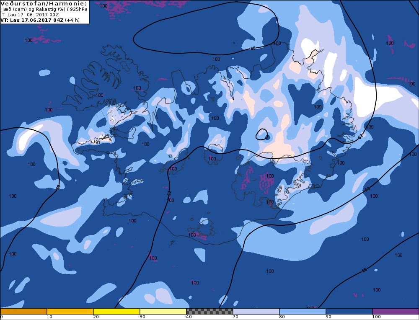Click the legend tick label "70"
This screenshot has height=320, width=419.
point(235,317)
